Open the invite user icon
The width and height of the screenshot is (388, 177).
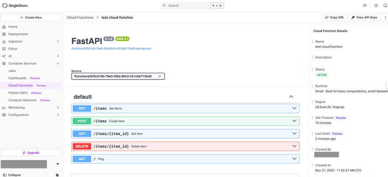(365, 5)
